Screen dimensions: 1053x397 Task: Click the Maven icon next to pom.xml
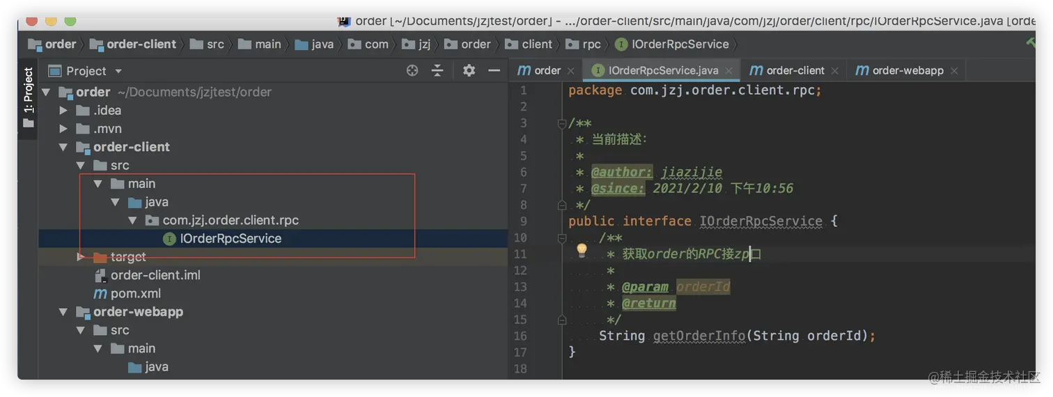(100, 294)
